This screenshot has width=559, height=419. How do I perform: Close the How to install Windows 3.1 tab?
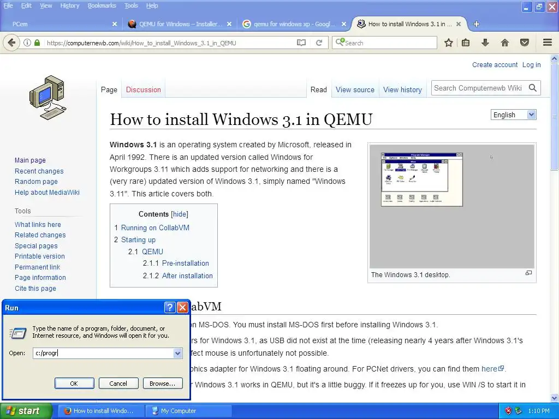pos(459,24)
